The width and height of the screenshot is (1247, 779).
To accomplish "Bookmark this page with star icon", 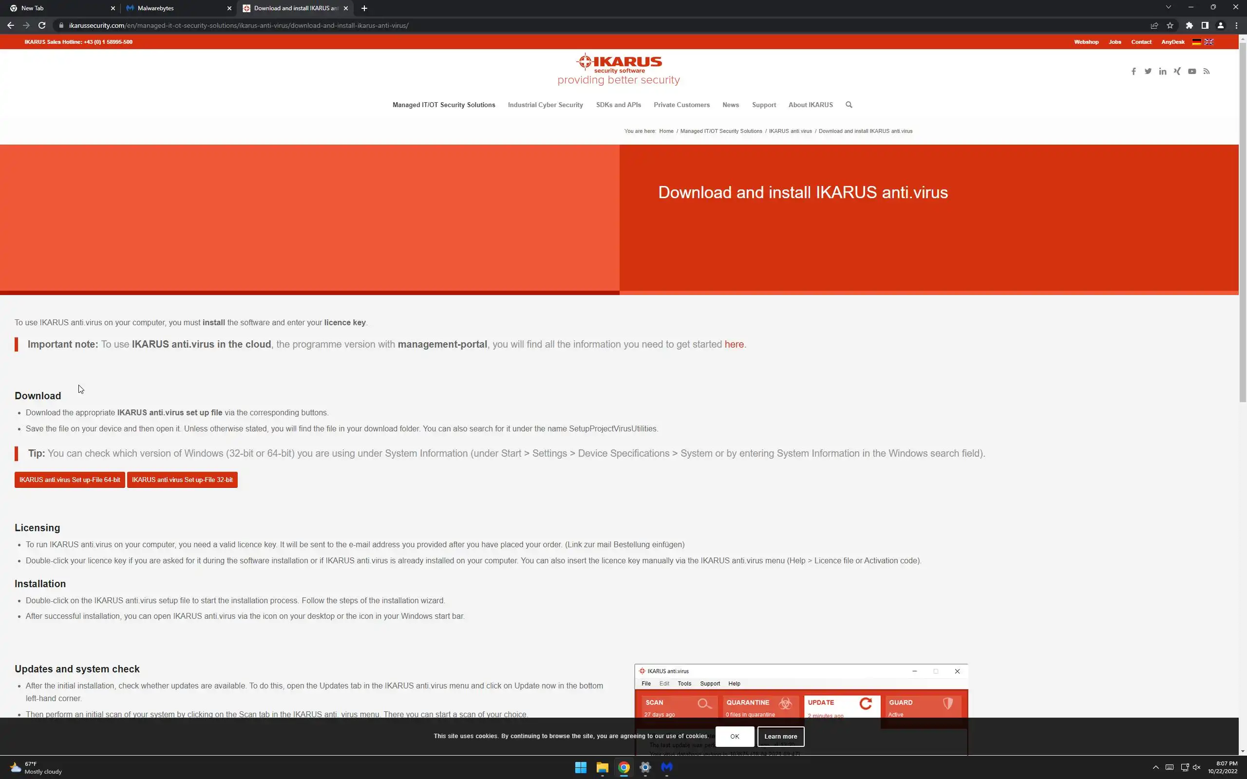I will (1170, 25).
